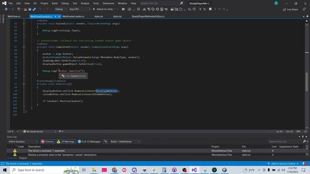Toggle the 24 Warnings filter
This screenshot has width=310, height=174.
point(66,142)
